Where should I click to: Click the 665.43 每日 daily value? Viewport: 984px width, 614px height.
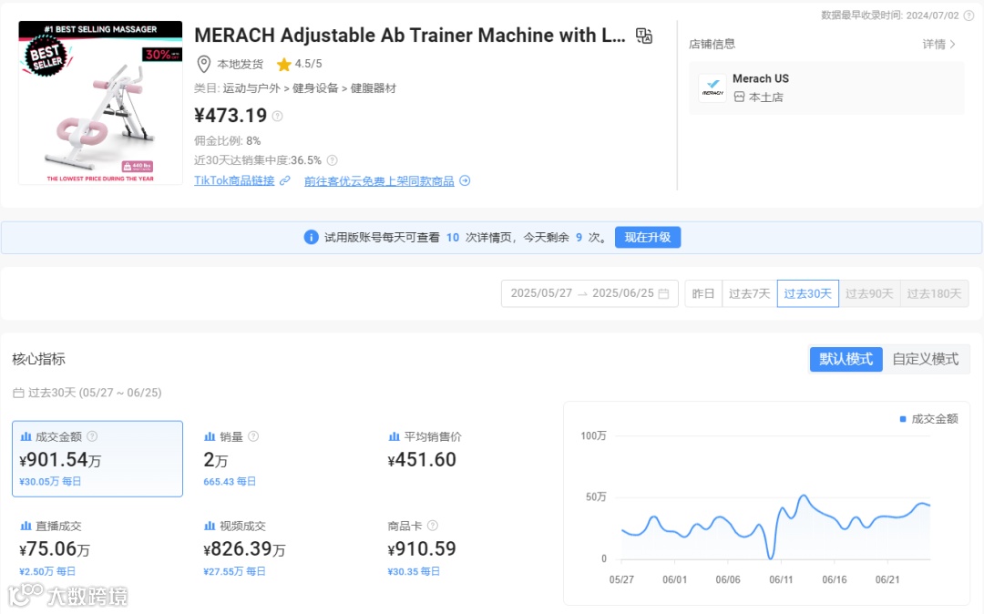point(230,482)
